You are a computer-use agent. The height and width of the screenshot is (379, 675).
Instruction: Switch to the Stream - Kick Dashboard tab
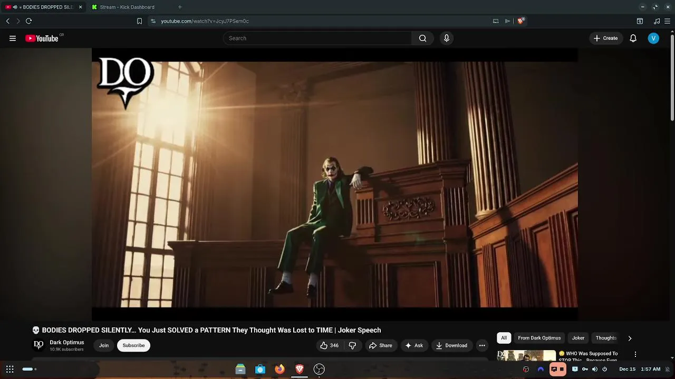point(128,7)
